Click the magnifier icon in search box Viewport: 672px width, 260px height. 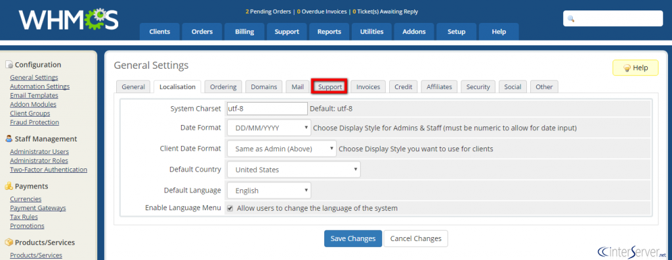pyautogui.click(x=571, y=19)
